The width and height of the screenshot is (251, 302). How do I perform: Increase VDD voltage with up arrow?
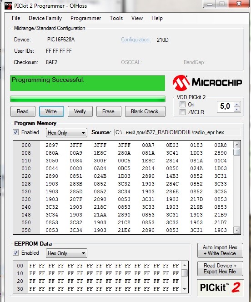[237, 104]
